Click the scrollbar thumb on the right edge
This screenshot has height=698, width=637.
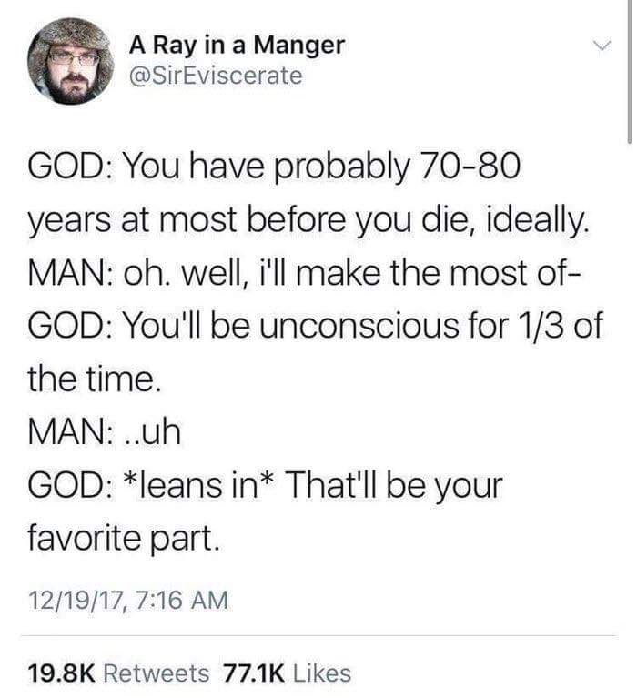(x=630, y=73)
